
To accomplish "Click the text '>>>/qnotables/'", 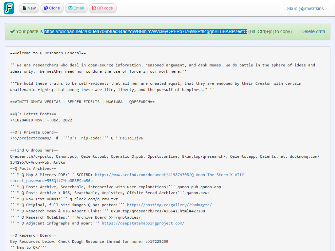I will pyautogui.click(x=125, y=217).
